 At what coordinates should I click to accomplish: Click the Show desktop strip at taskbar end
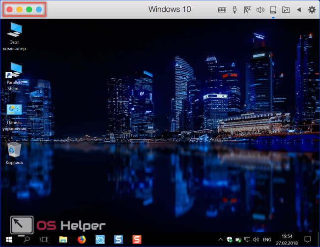coord(319,240)
